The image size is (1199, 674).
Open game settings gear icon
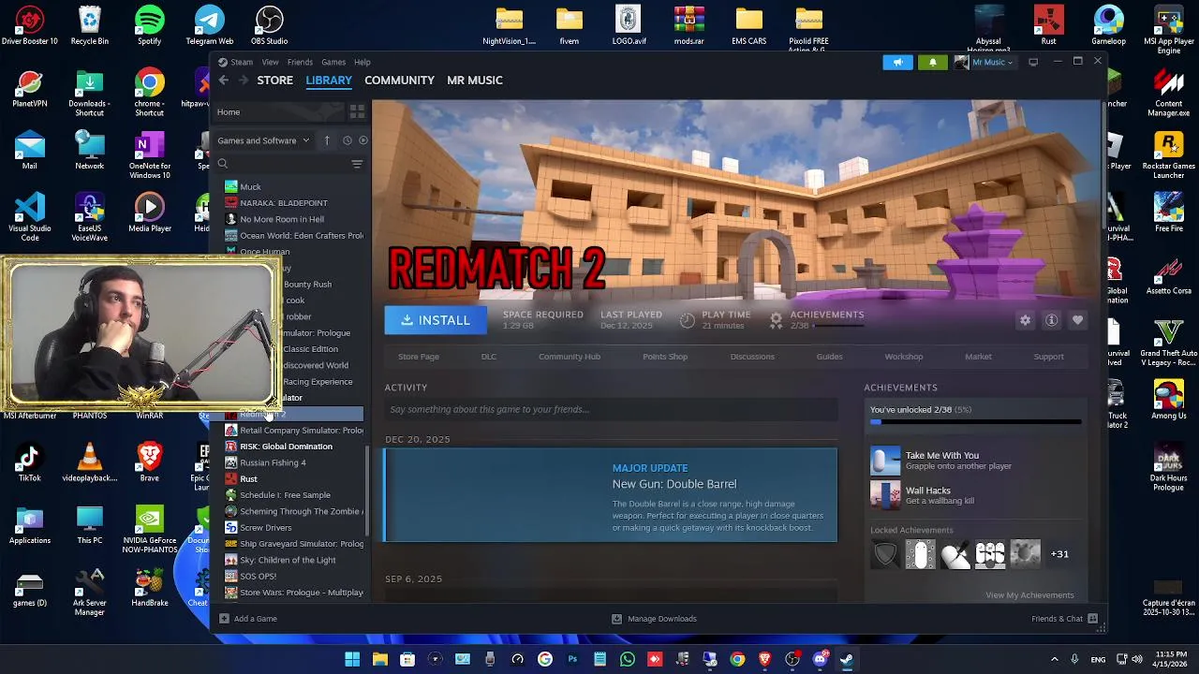click(x=1025, y=320)
